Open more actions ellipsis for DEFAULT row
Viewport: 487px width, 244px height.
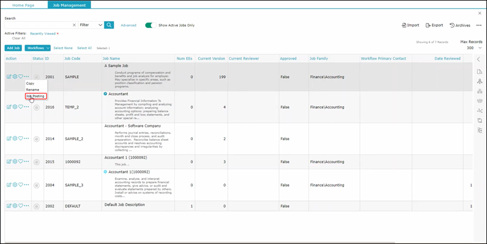click(x=27, y=206)
